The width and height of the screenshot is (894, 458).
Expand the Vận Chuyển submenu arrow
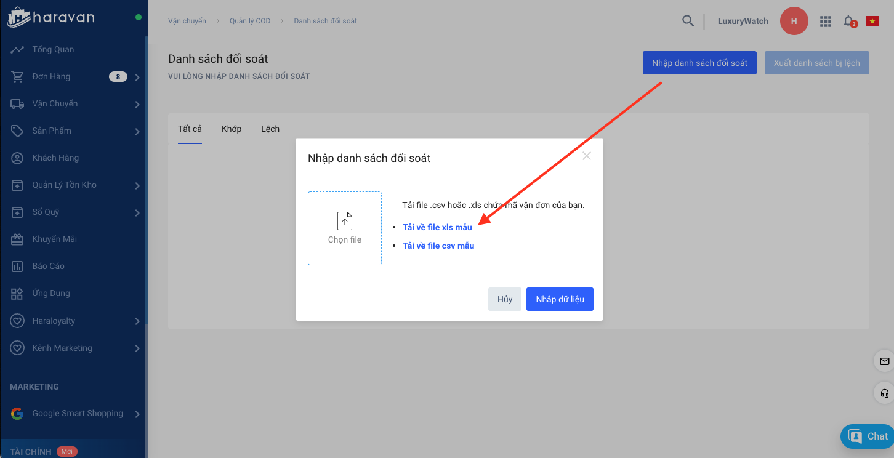137,105
